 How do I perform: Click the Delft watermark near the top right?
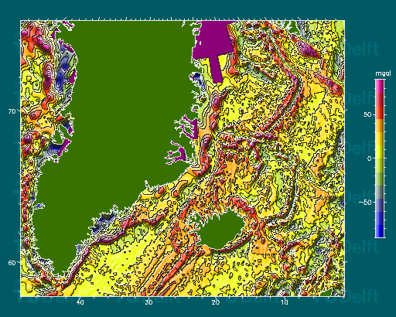361,49
